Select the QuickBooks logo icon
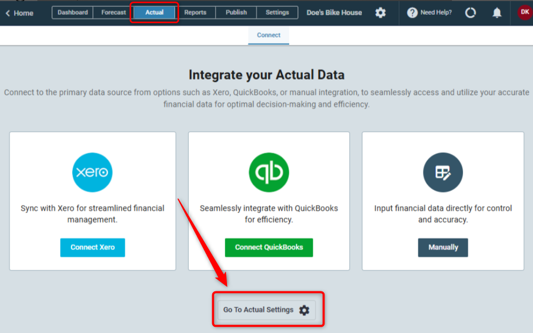The width and height of the screenshot is (533, 333). [x=269, y=172]
